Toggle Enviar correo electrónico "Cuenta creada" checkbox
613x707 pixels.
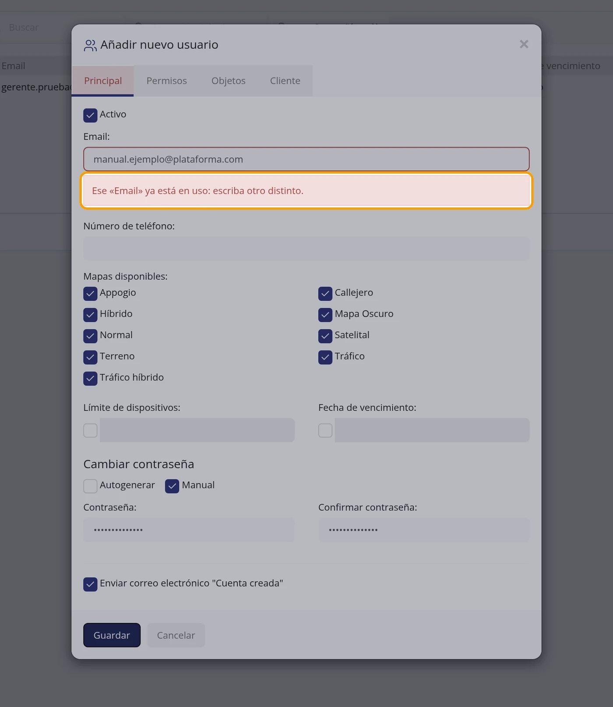pyautogui.click(x=90, y=584)
